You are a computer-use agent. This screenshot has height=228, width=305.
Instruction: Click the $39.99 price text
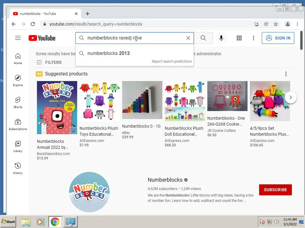[x=127, y=137]
